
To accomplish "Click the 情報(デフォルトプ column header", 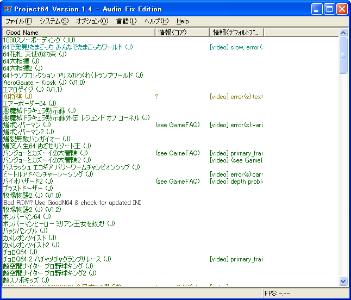I will (x=236, y=33).
